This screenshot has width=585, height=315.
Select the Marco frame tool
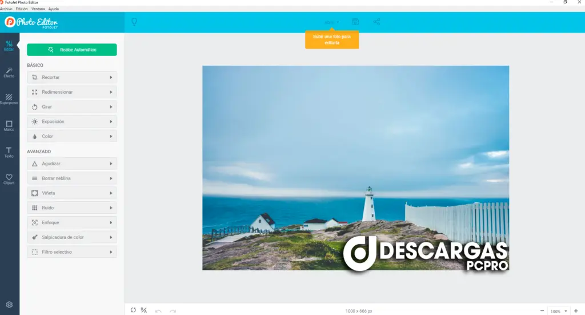(9, 126)
